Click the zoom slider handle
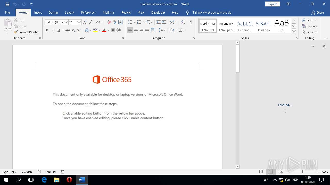The width and height of the screenshot is (330, 185). tap(302, 172)
